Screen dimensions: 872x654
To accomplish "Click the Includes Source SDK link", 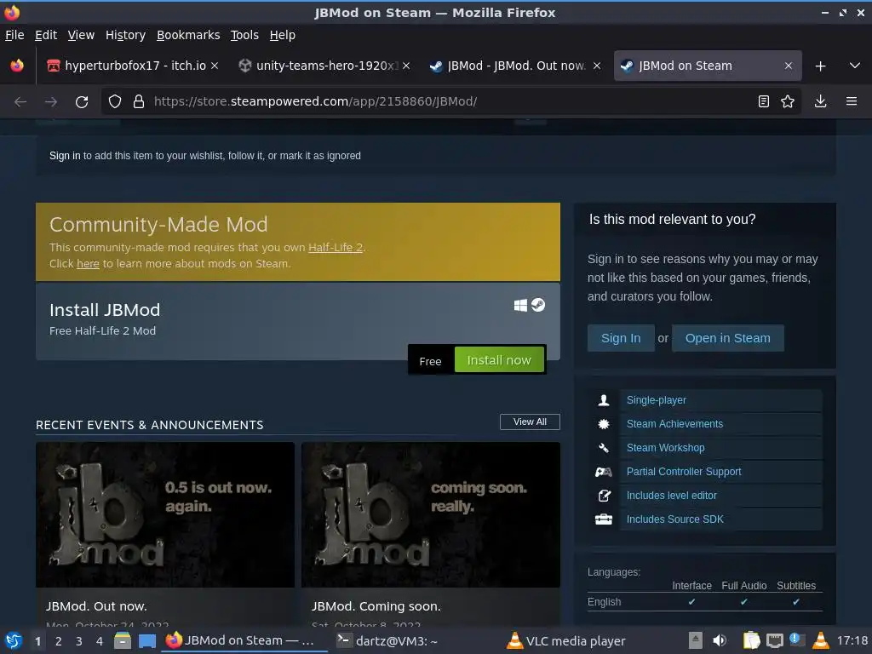I will [675, 519].
